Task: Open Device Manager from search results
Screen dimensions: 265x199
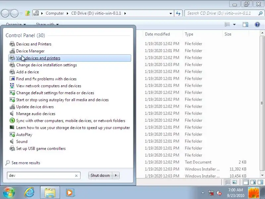Action: pyautogui.click(x=30, y=51)
